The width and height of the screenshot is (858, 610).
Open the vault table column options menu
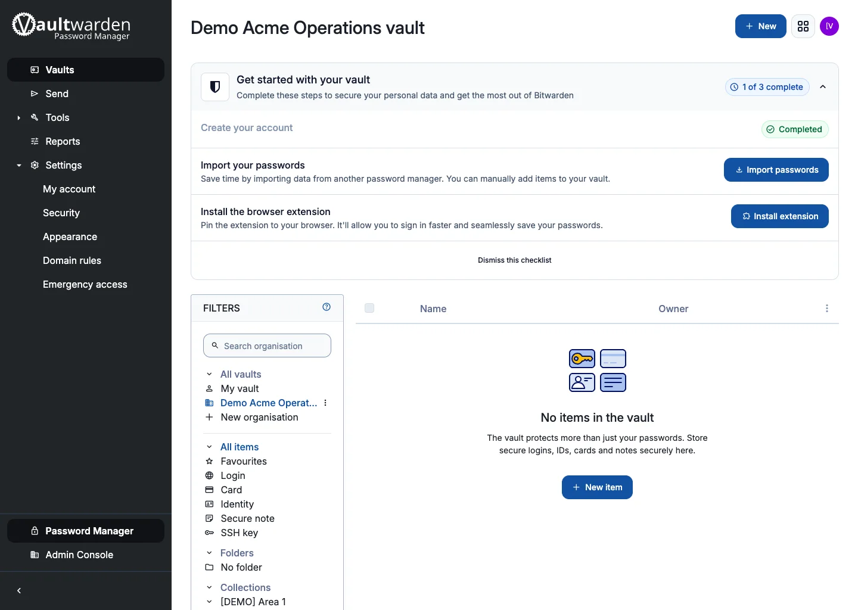click(826, 308)
